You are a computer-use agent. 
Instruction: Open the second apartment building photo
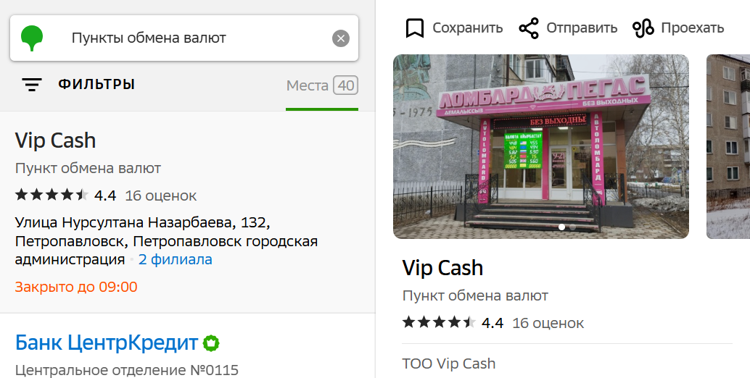pyautogui.click(x=728, y=146)
